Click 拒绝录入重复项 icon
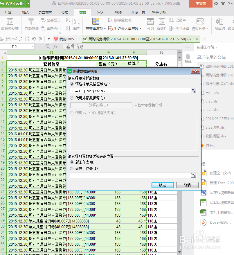234x255 pixels. tap(110, 29)
